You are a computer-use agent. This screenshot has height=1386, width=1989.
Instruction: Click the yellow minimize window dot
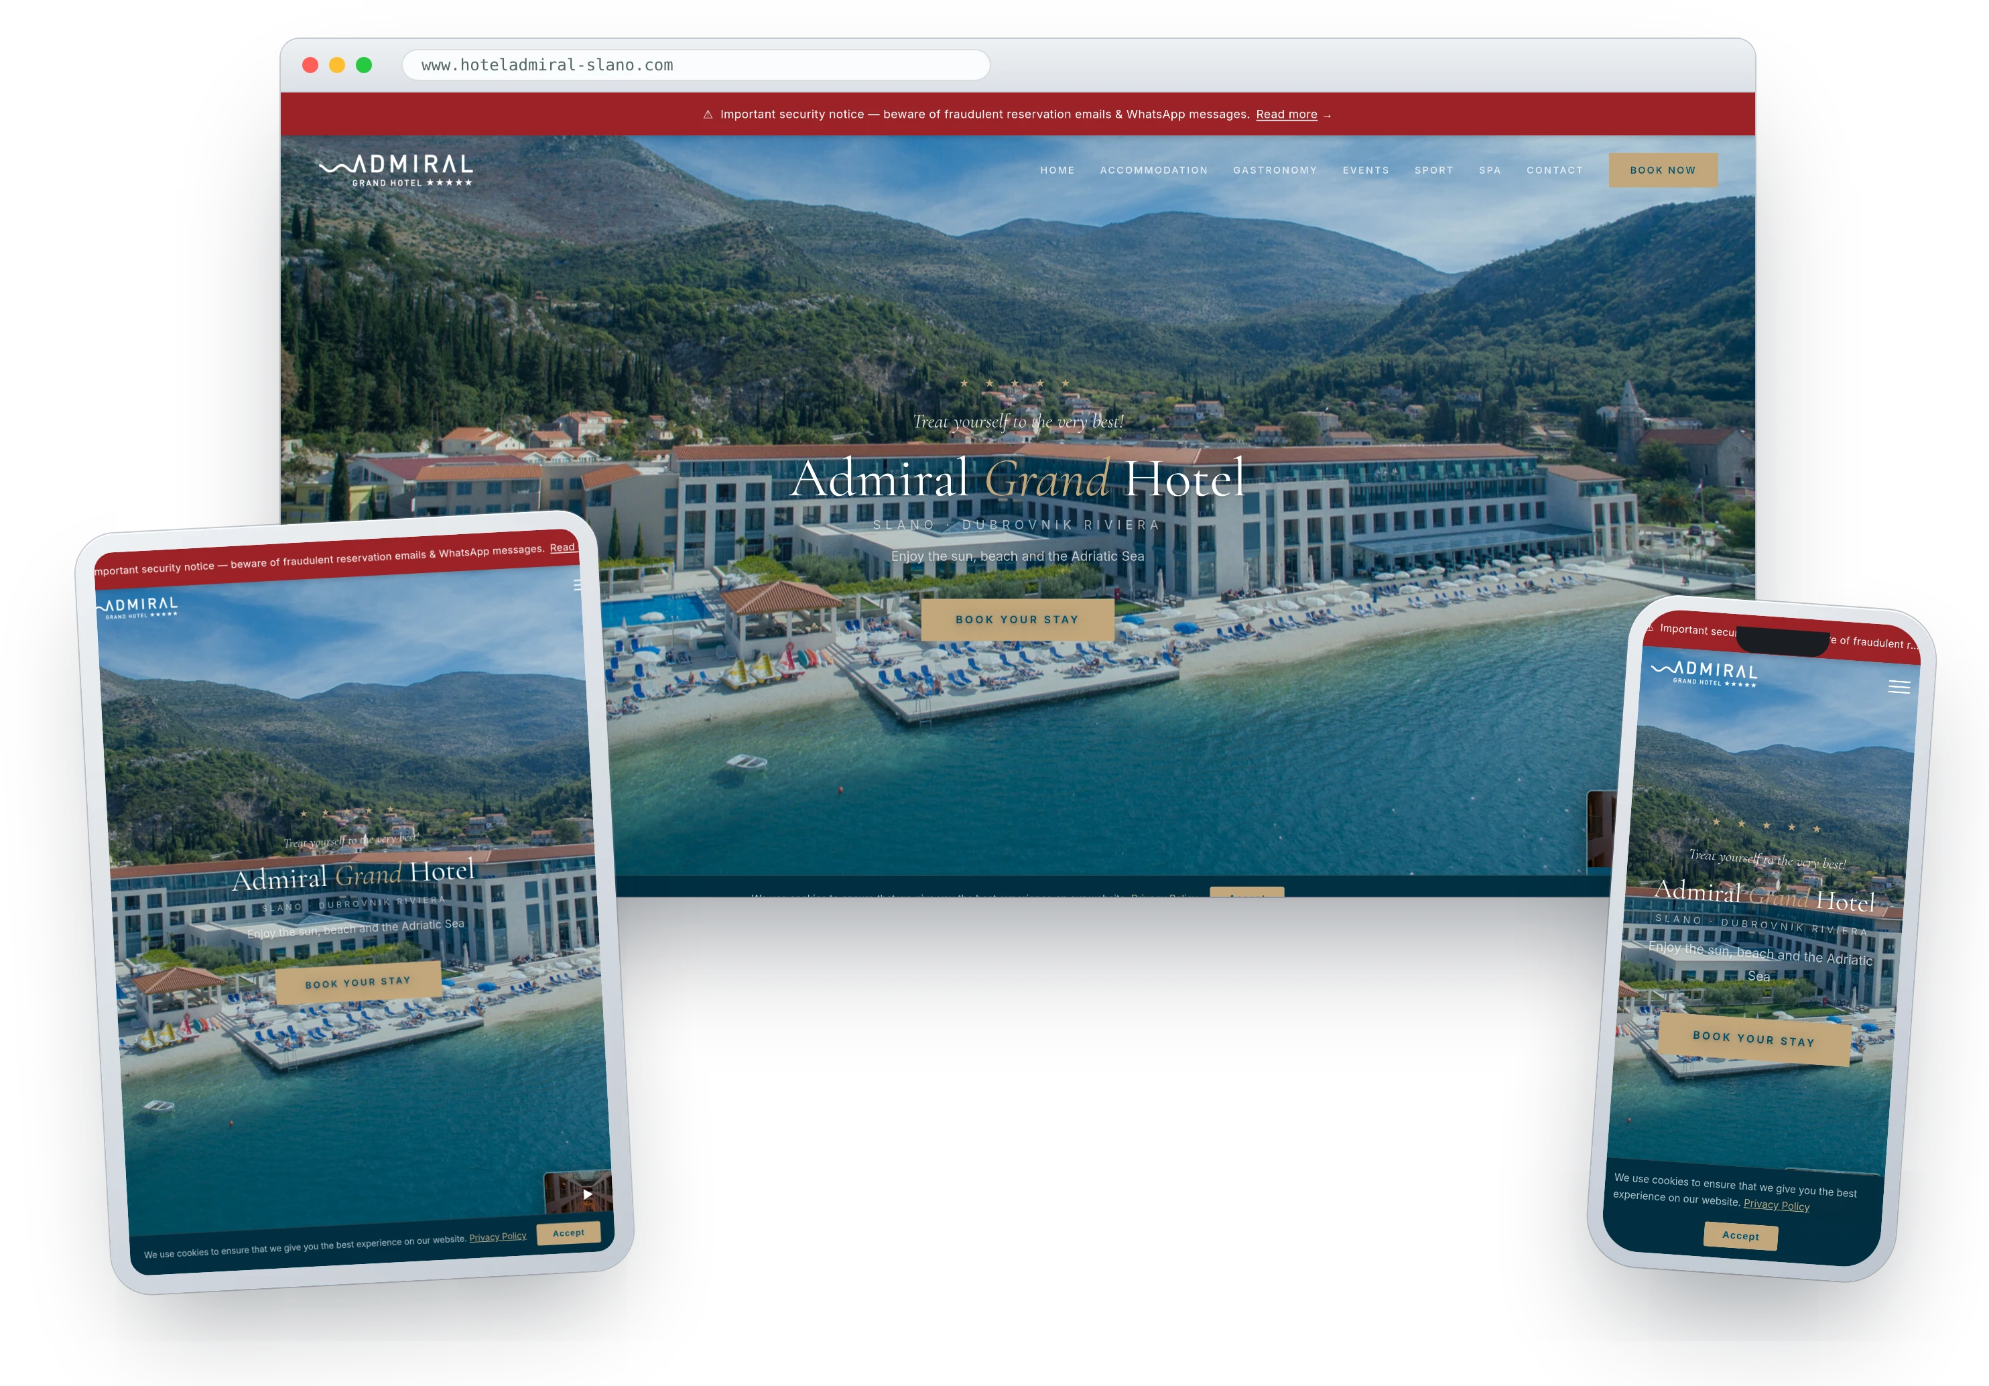point(337,65)
